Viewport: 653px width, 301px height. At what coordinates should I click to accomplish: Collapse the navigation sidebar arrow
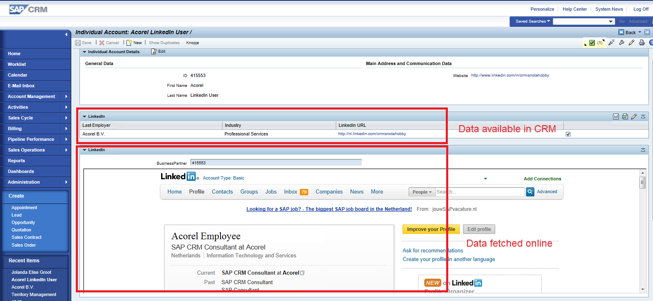66,34
